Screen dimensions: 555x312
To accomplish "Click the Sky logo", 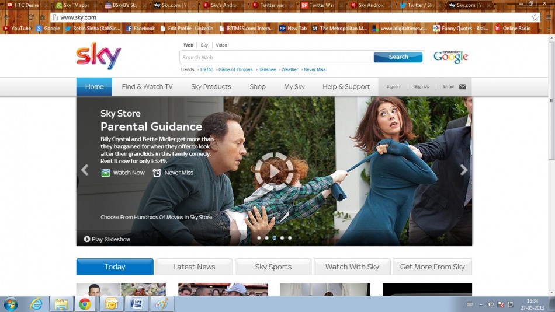I will (98, 56).
